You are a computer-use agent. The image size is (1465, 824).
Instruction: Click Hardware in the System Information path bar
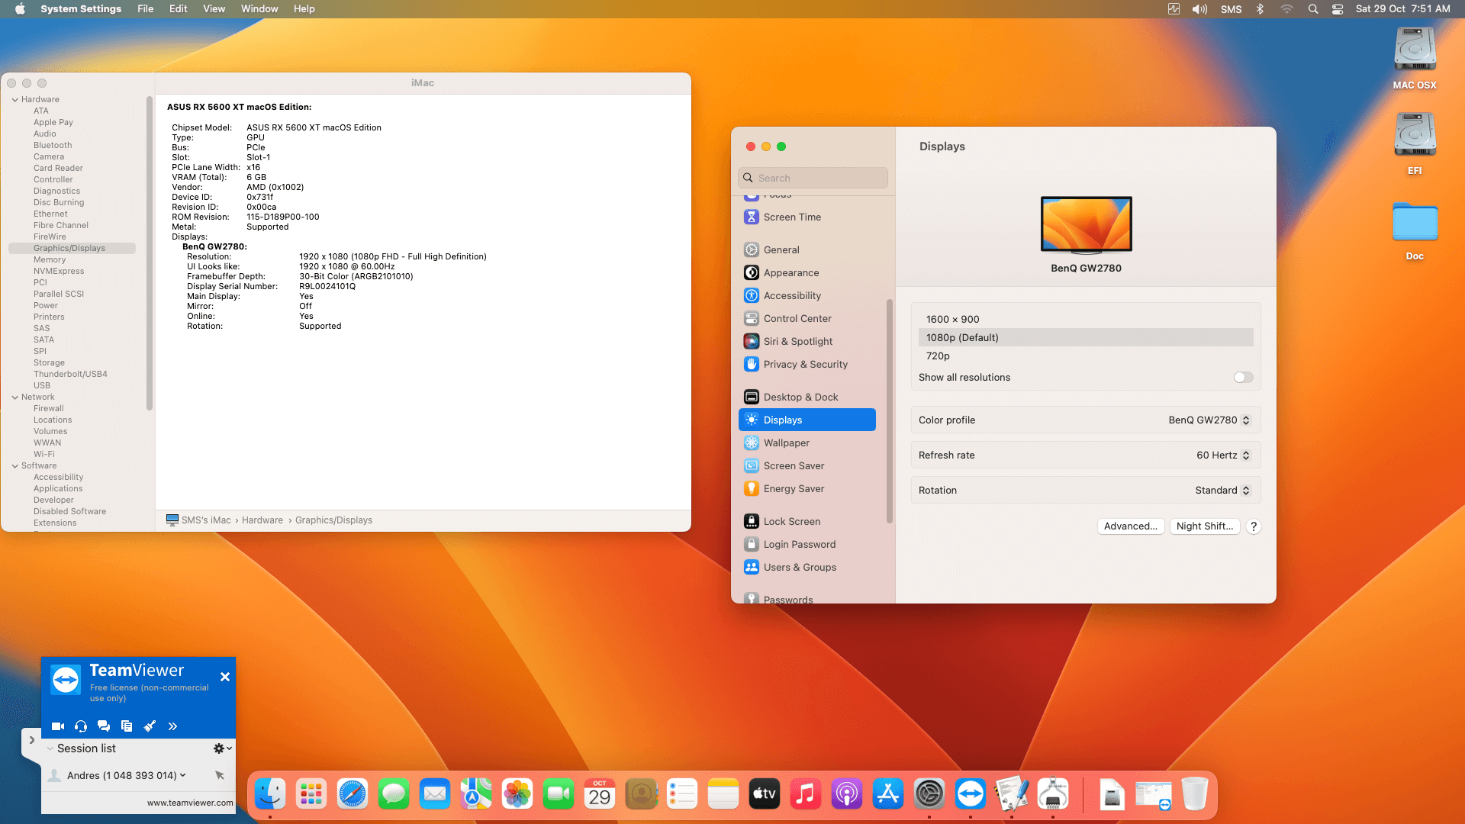[262, 520]
